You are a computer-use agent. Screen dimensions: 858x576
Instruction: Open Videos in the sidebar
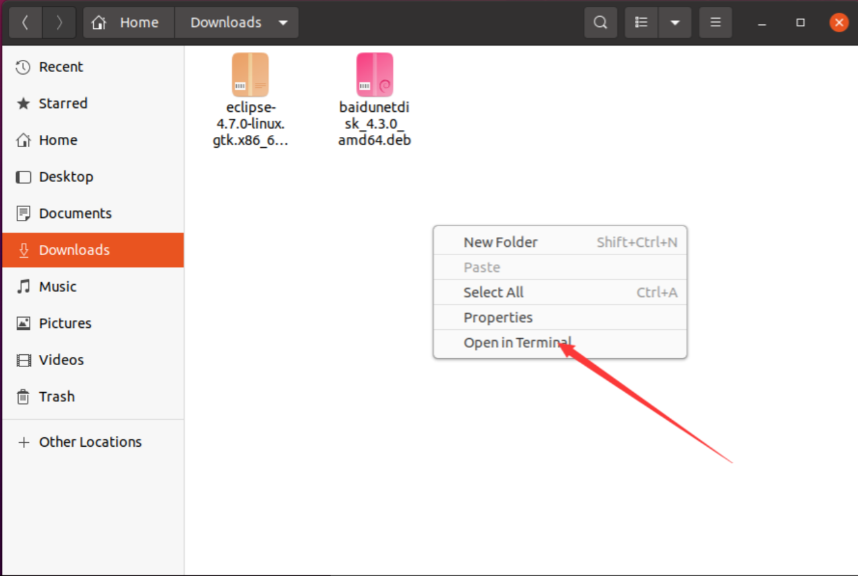pyautogui.click(x=93, y=360)
